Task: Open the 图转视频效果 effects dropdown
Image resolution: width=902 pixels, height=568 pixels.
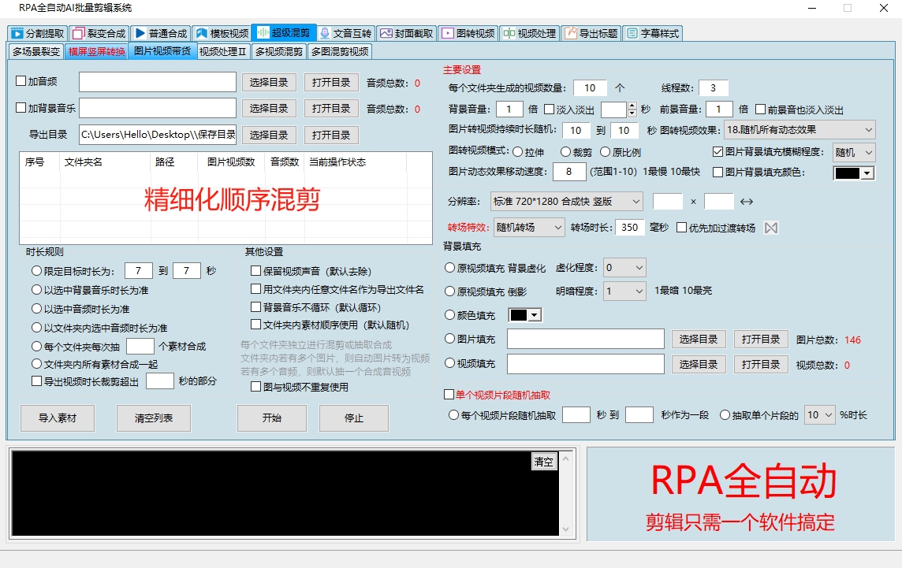Action: [x=801, y=130]
